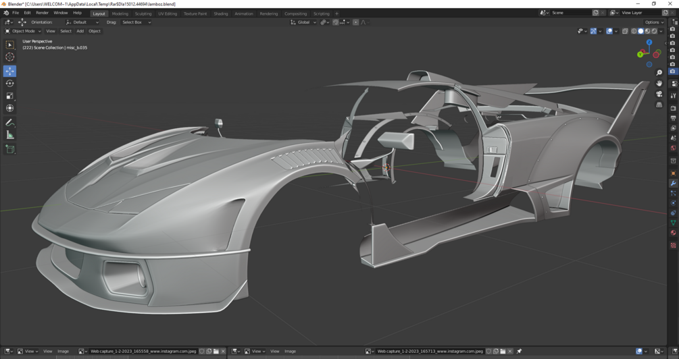
Task: Open gizmo options dropdown arrow
Action: point(600,31)
